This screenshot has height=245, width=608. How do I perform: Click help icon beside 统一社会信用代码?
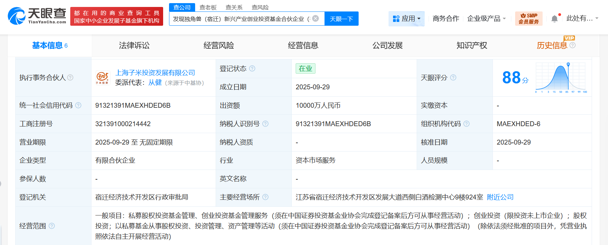78,105
